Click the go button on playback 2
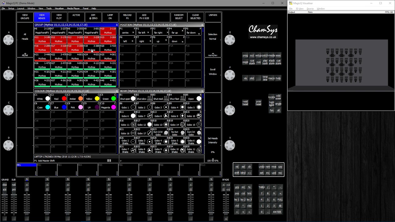Screen dimensions: 395x222 coord(47,185)
